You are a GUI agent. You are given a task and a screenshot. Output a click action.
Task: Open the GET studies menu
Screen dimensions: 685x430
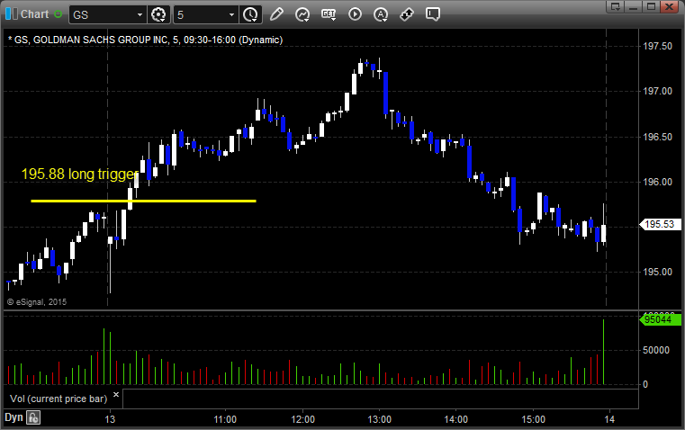click(x=329, y=14)
